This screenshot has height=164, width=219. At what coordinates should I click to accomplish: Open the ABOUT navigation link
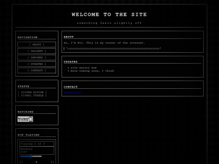tap(36, 45)
